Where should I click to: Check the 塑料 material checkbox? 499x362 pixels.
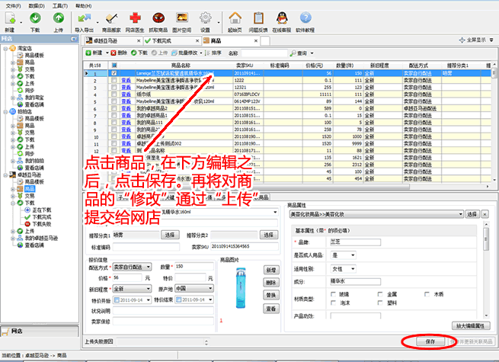[380, 303]
